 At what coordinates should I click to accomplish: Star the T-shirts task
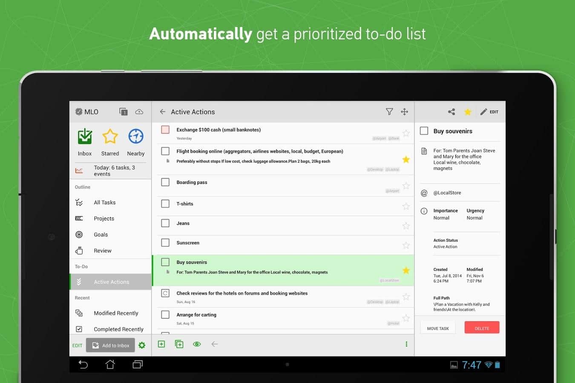click(406, 206)
